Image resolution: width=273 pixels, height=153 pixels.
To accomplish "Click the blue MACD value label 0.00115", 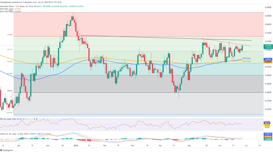I will (x=268, y=134).
